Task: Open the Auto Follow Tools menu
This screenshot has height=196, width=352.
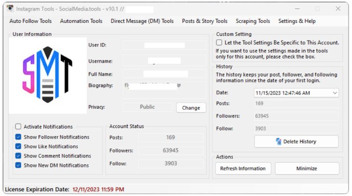Action: click(x=30, y=21)
